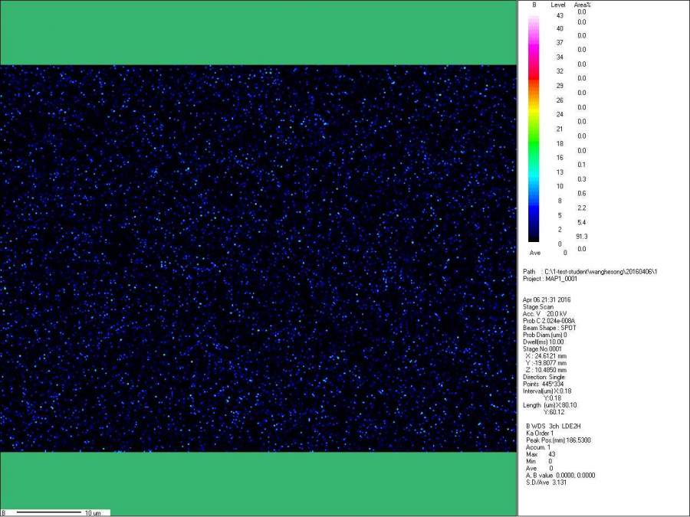
Task: Click the 'A, B value 0.0000, 0.0000' line
Action: pos(560,476)
